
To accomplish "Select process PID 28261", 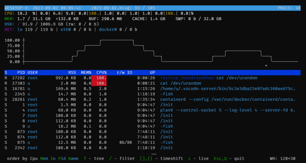I will [x=18, y=99].
